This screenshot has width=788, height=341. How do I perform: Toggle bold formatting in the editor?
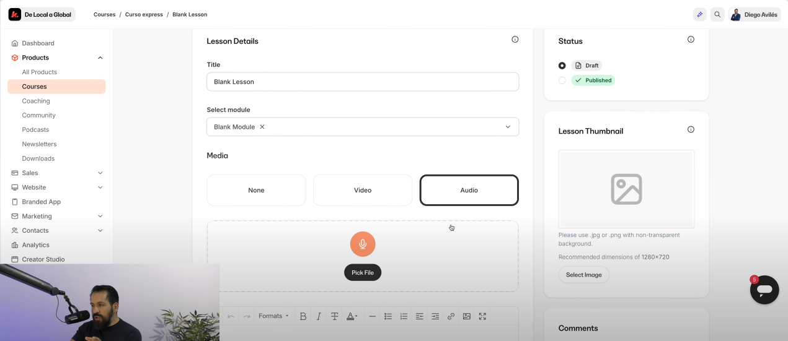[x=303, y=316]
